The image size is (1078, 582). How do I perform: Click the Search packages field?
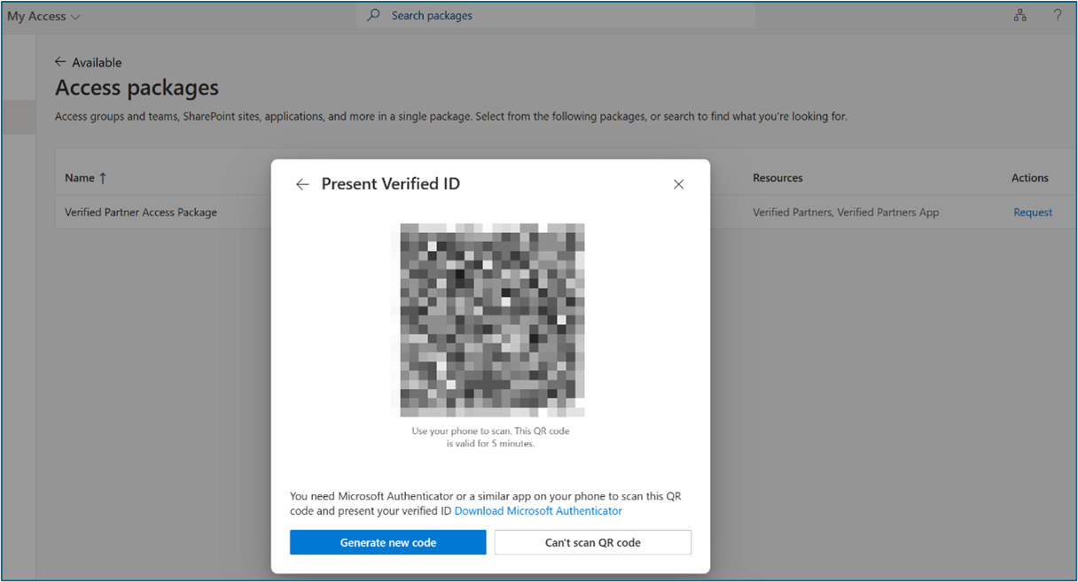tap(556, 16)
